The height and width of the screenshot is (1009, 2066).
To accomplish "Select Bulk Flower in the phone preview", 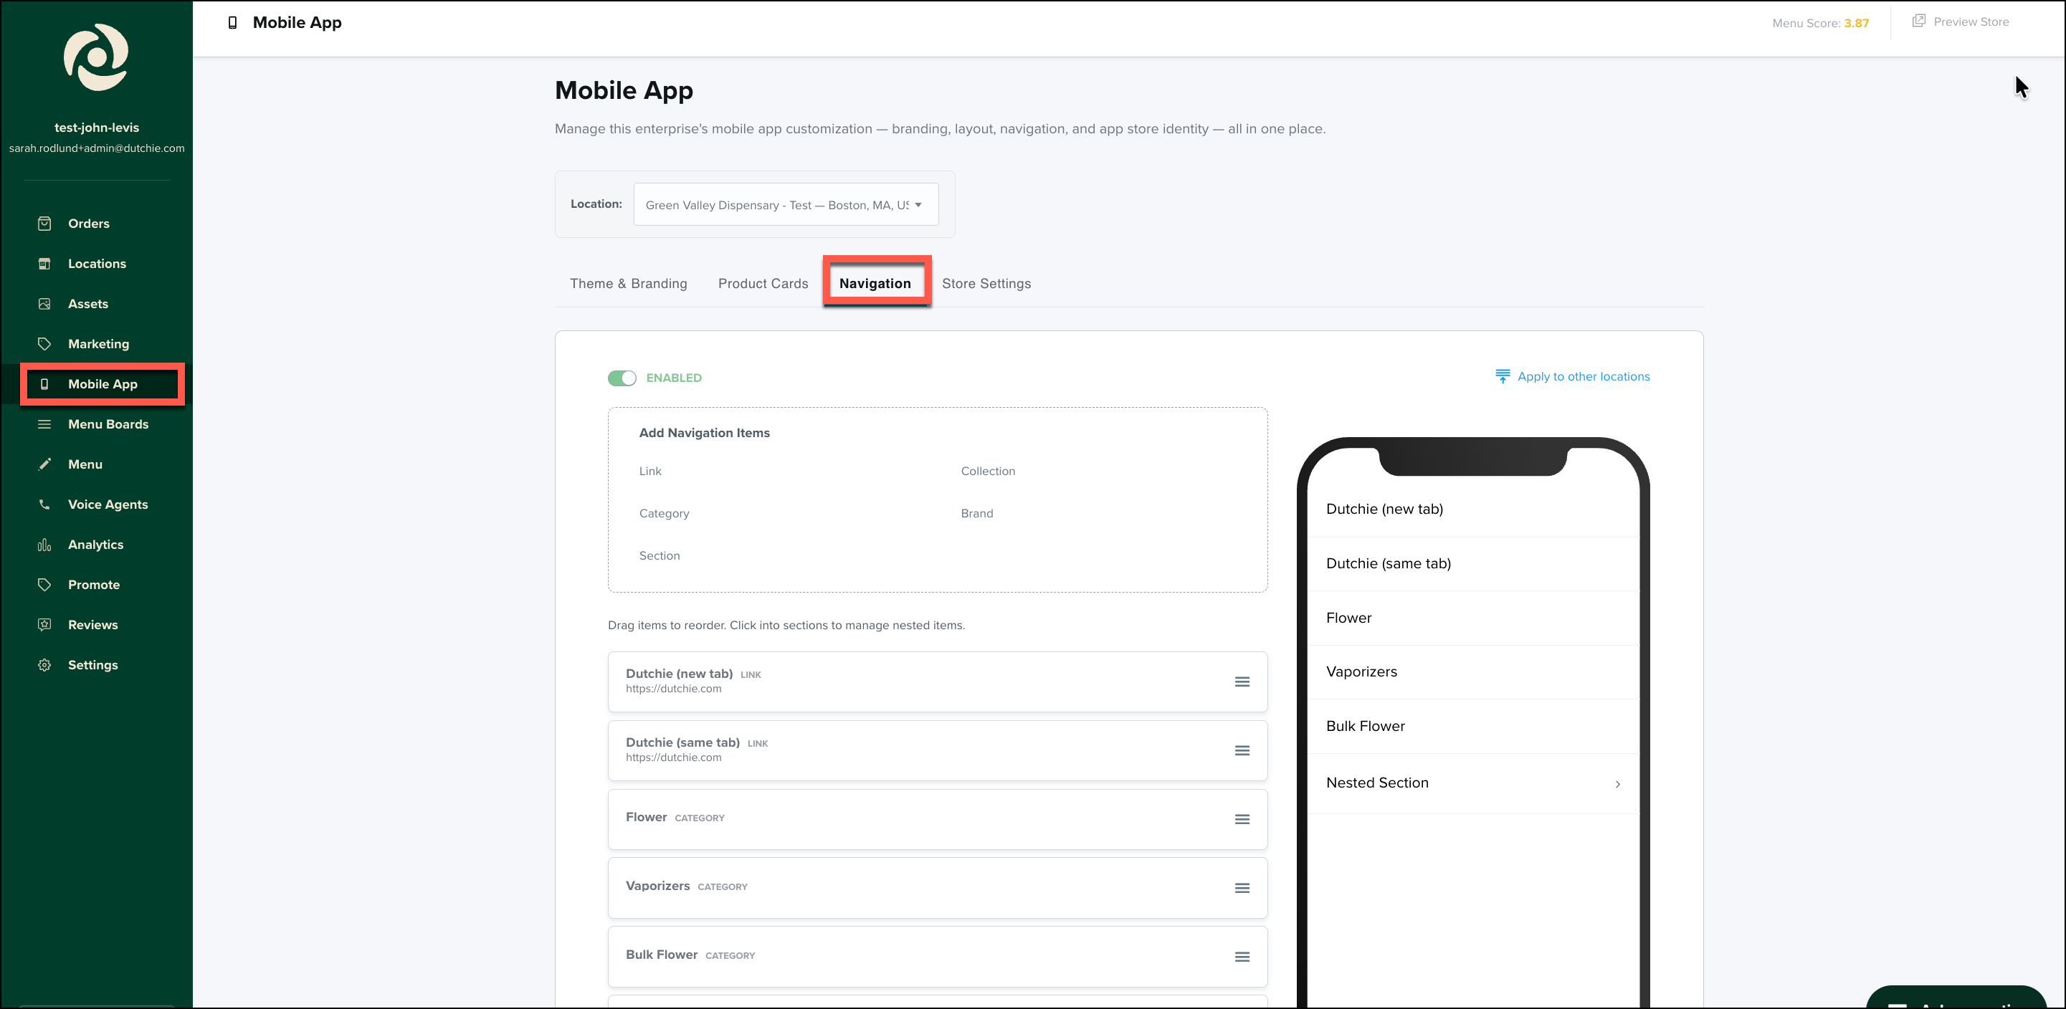I will (x=1472, y=726).
